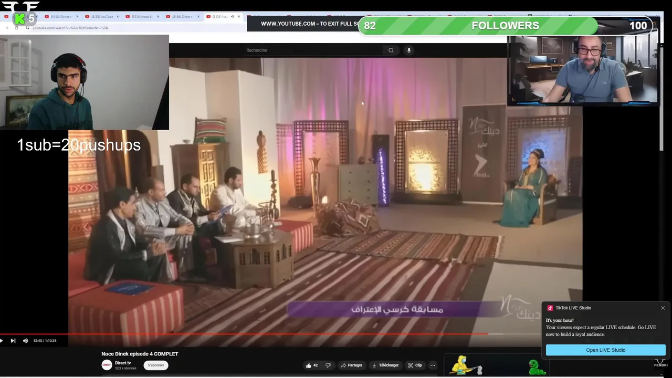The height and width of the screenshot is (378, 672).
Task: Click the youtube.com address bar URL
Action: click(x=70, y=28)
